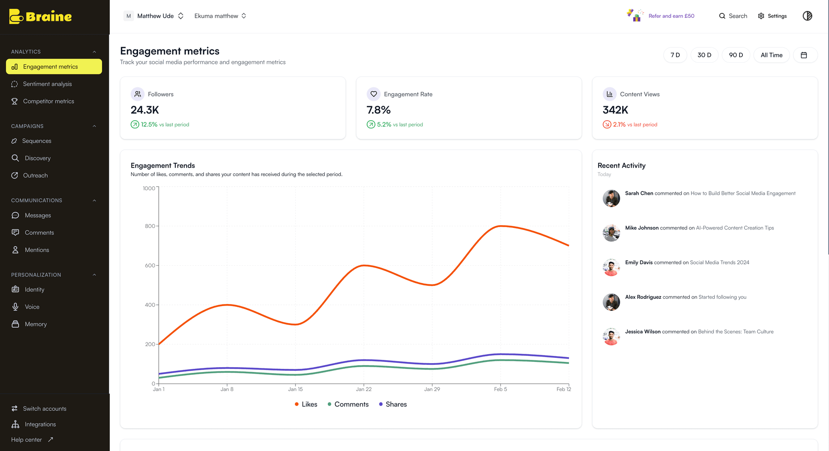Click the Competitor metrics trophy icon
The height and width of the screenshot is (451, 829).
(x=15, y=101)
